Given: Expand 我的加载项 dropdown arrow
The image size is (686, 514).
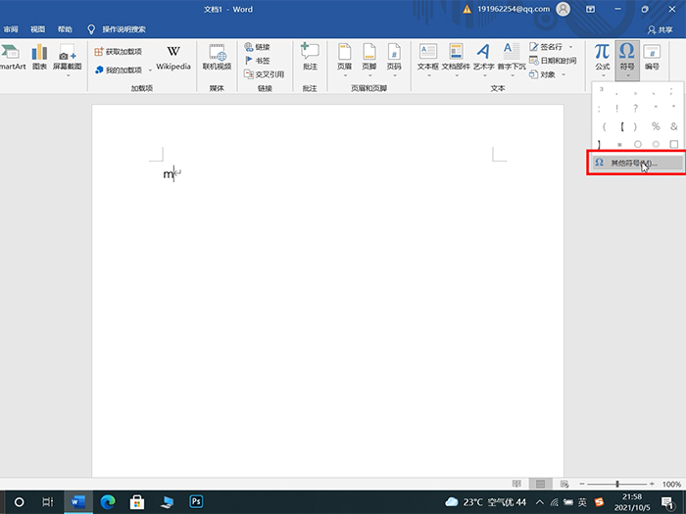Looking at the screenshot, I should pos(150,70).
